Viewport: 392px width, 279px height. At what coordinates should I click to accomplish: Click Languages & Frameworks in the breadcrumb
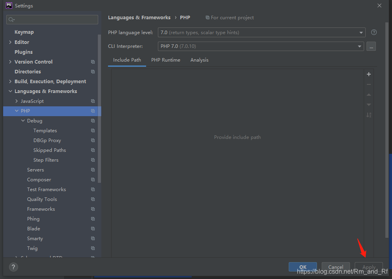[139, 18]
